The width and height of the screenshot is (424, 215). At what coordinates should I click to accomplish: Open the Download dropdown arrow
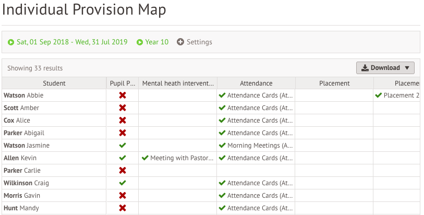pyautogui.click(x=407, y=68)
